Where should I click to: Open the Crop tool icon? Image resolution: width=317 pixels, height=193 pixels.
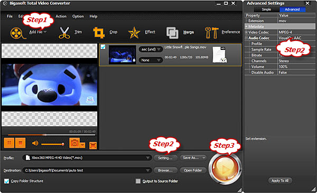coord(99,33)
